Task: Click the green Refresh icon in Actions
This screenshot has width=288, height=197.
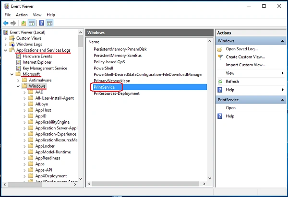Action: 220,81
